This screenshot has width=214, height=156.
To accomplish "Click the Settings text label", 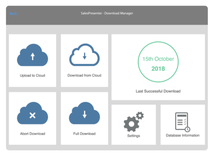I will (x=134, y=136).
